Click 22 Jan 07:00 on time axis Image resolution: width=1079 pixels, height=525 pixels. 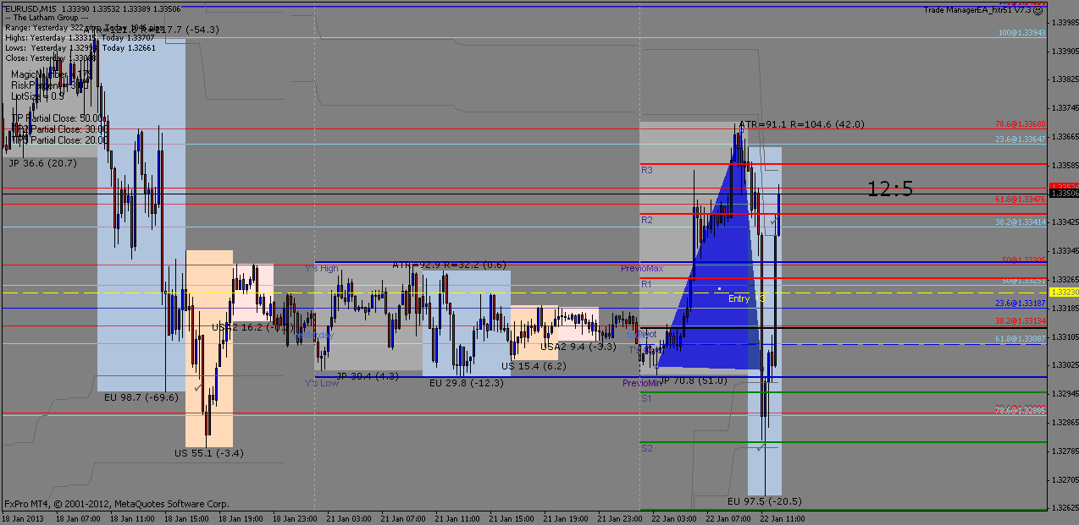(x=729, y=518)
